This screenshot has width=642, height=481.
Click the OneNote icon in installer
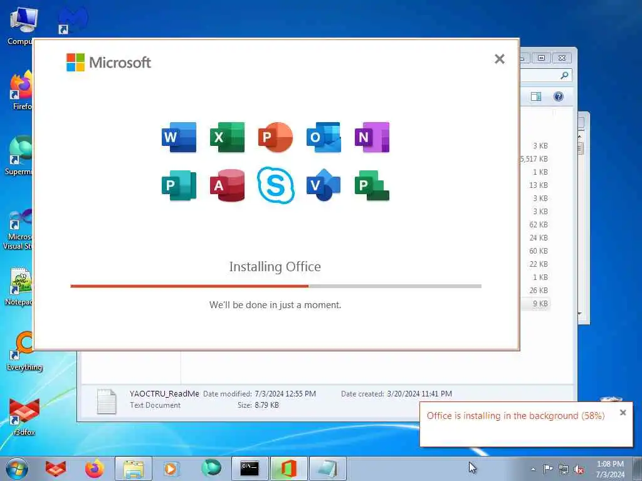point(372,137)
